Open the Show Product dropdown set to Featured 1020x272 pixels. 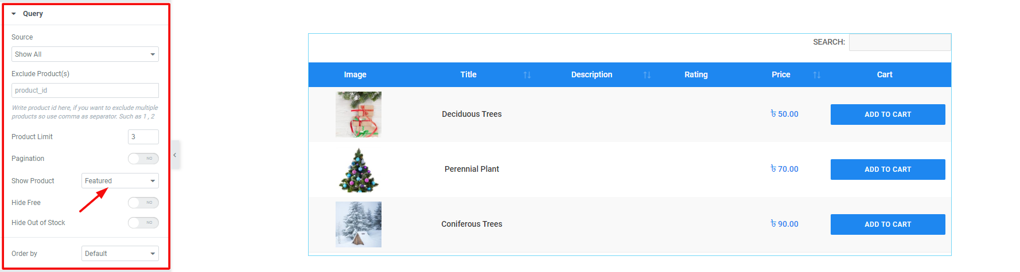click(x=120, y=181)
